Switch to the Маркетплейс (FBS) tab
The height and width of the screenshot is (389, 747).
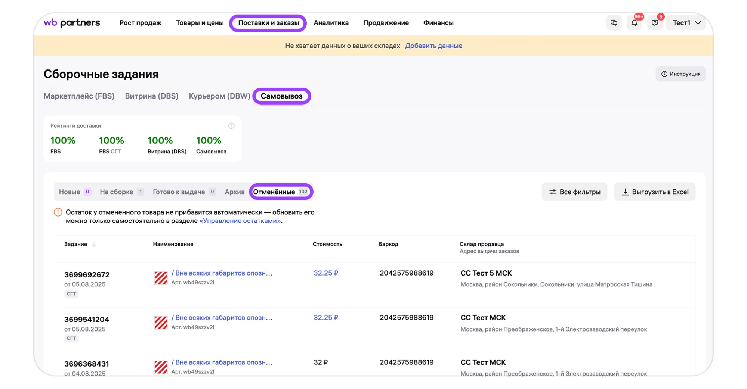click(79, 96)
